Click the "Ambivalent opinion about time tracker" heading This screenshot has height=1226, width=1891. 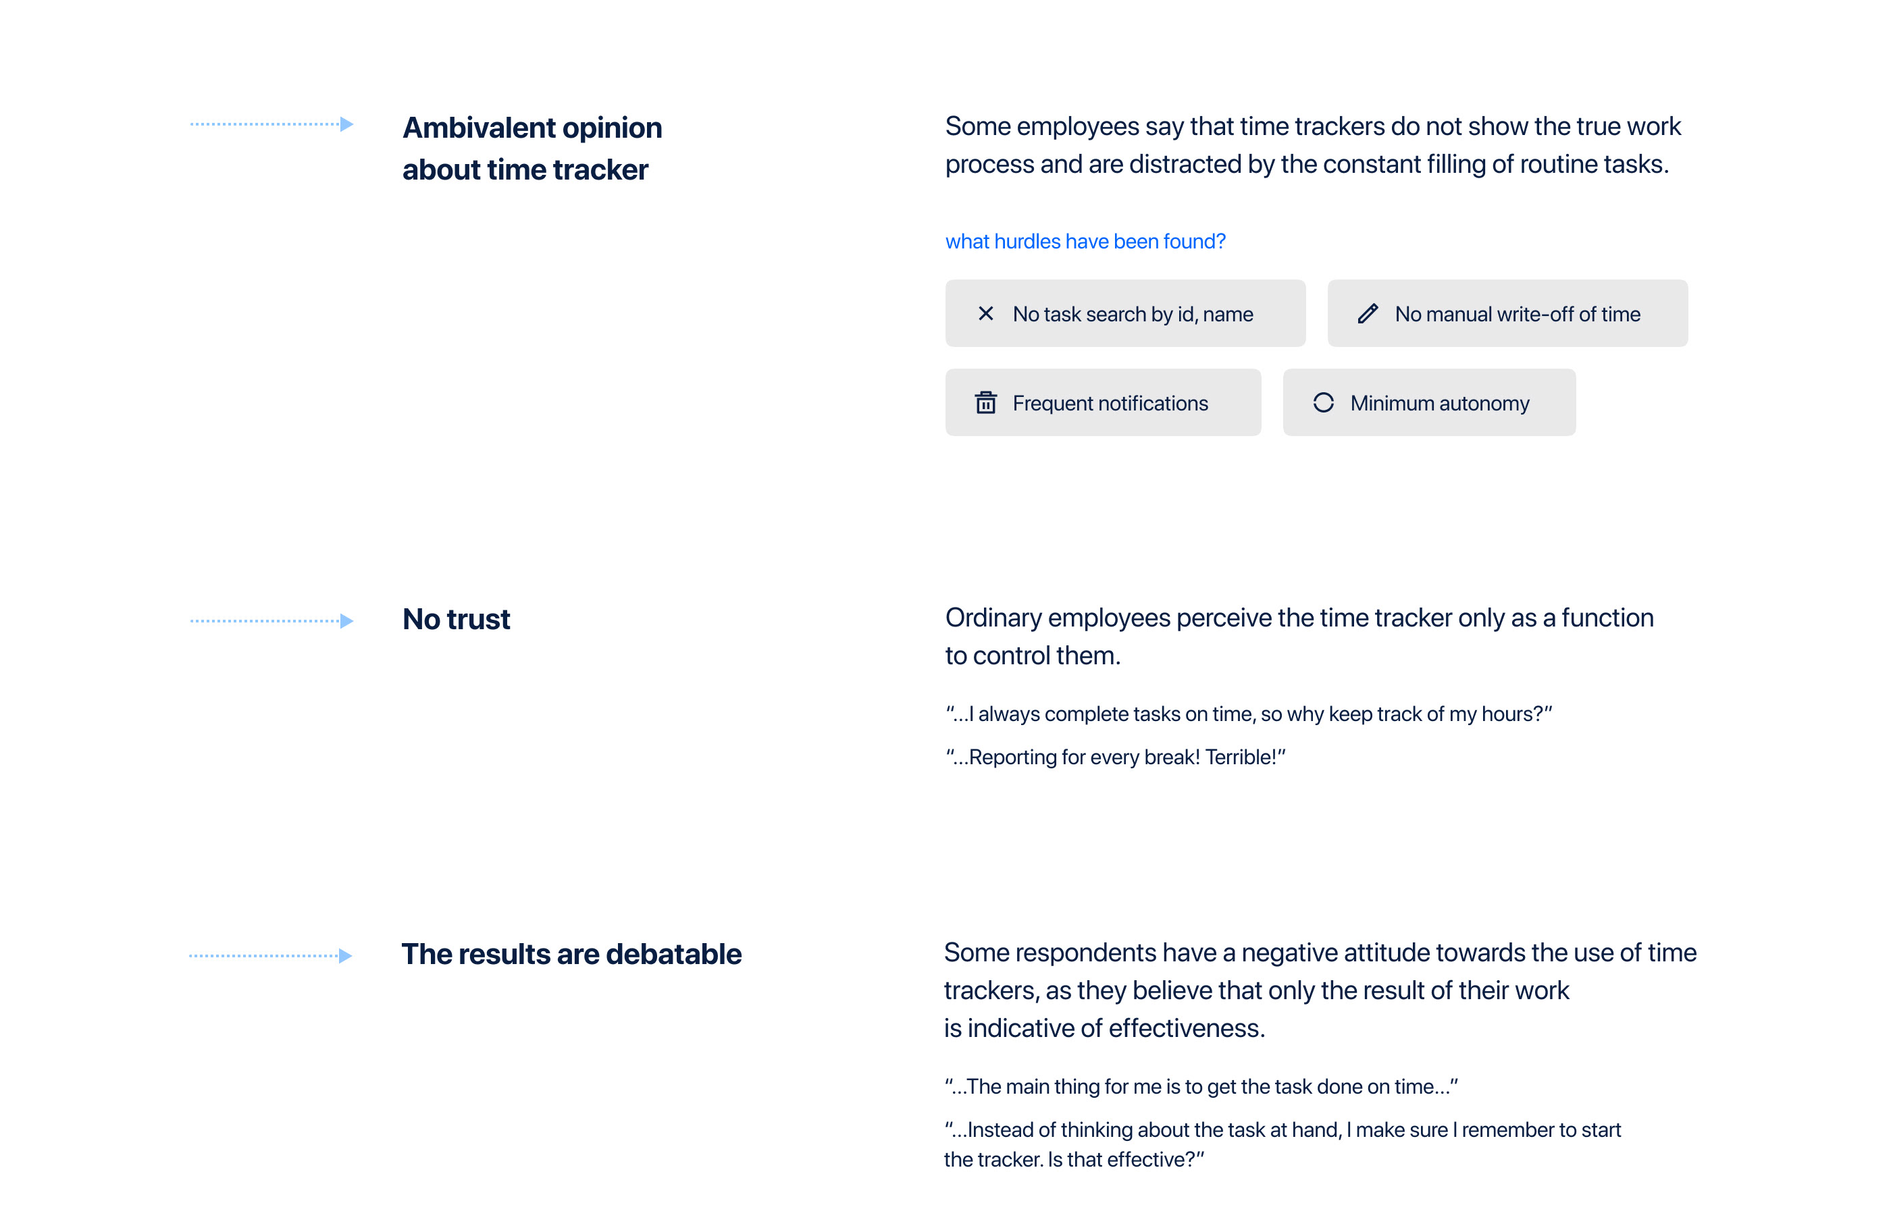532,149
